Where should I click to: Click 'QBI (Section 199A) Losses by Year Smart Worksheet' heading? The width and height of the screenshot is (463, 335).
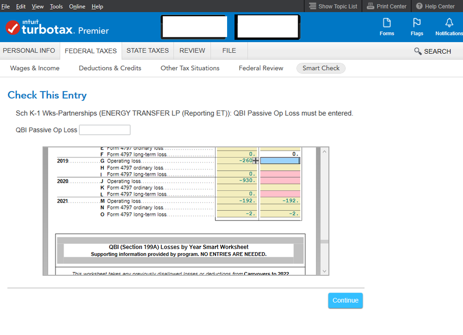point(178,247)
